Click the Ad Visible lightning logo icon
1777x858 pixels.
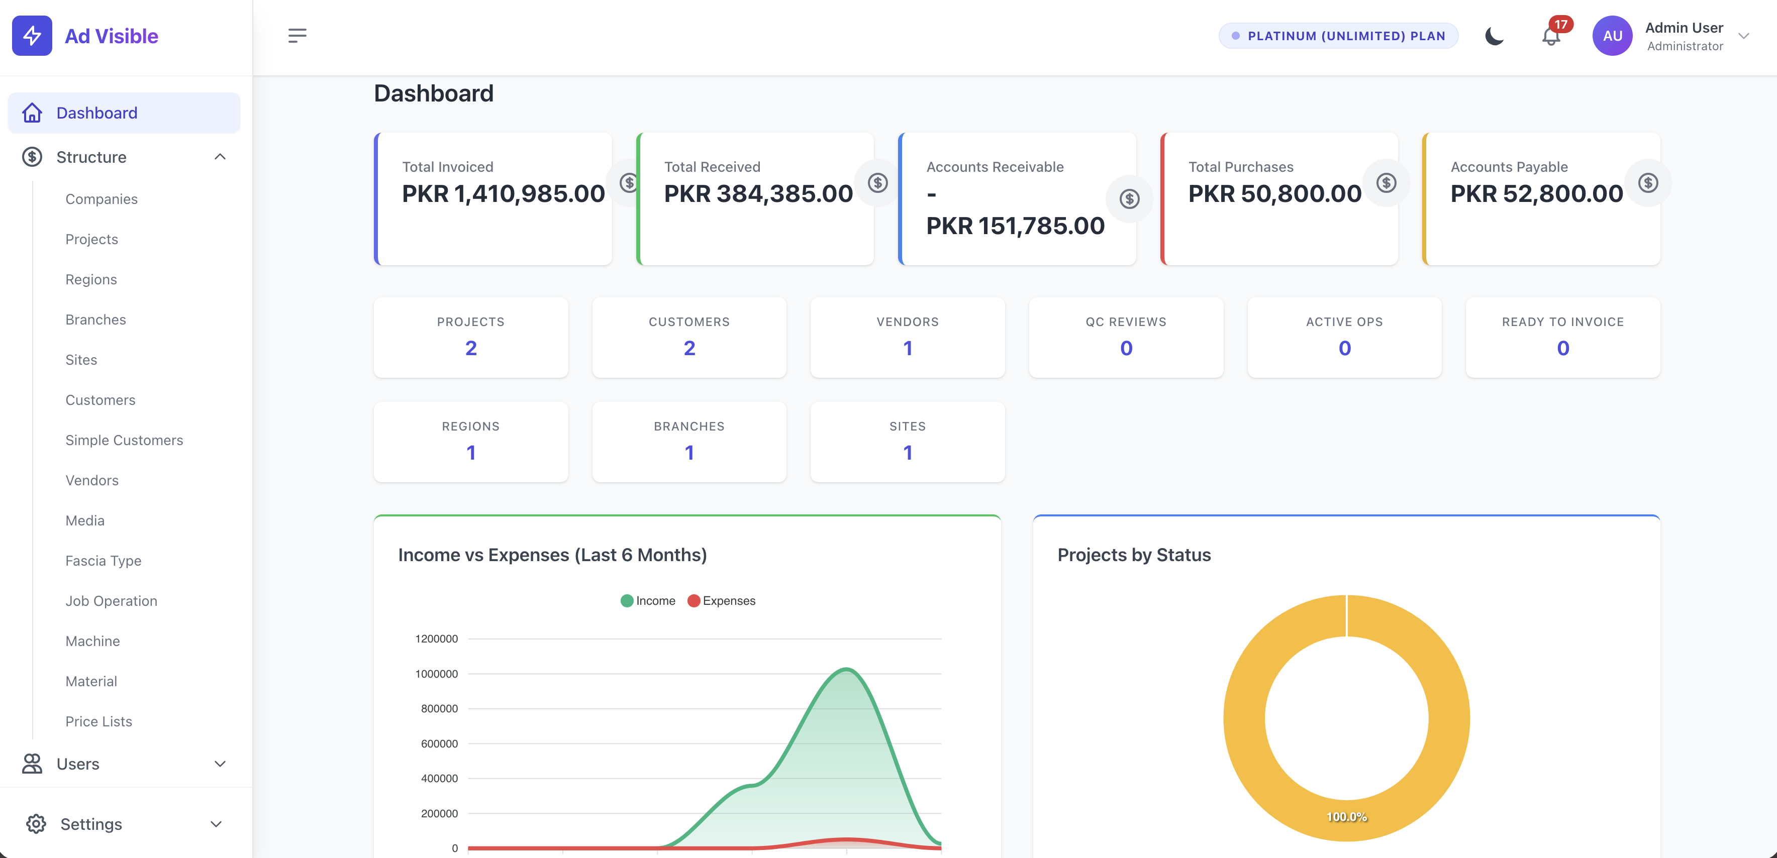[32, 36]
